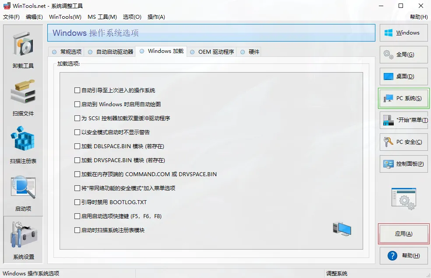Screen dimensions: 431x278
Task: Open the "开始"菜单(T) settings
Action: [x=403, y=120]
